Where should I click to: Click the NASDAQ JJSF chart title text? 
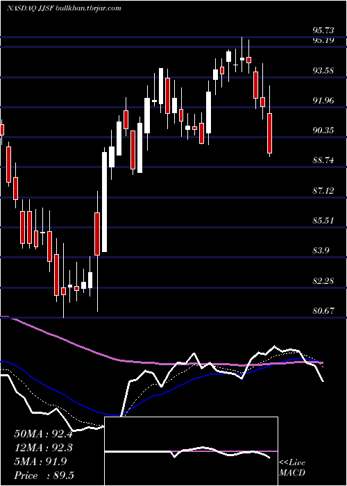(64, 8)
